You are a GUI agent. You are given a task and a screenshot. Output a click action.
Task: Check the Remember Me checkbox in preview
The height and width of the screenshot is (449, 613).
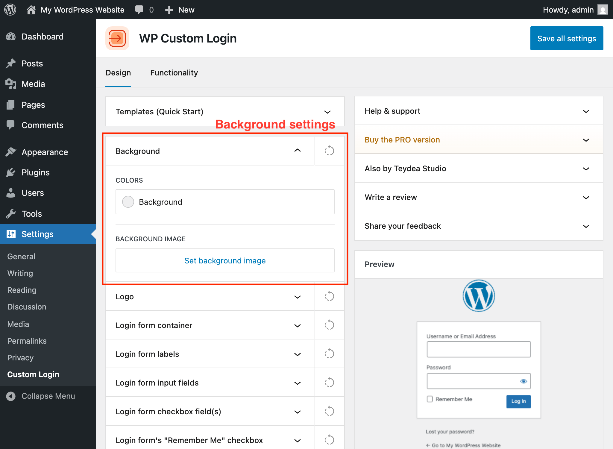pyautogui.click(x=430, y=399)
